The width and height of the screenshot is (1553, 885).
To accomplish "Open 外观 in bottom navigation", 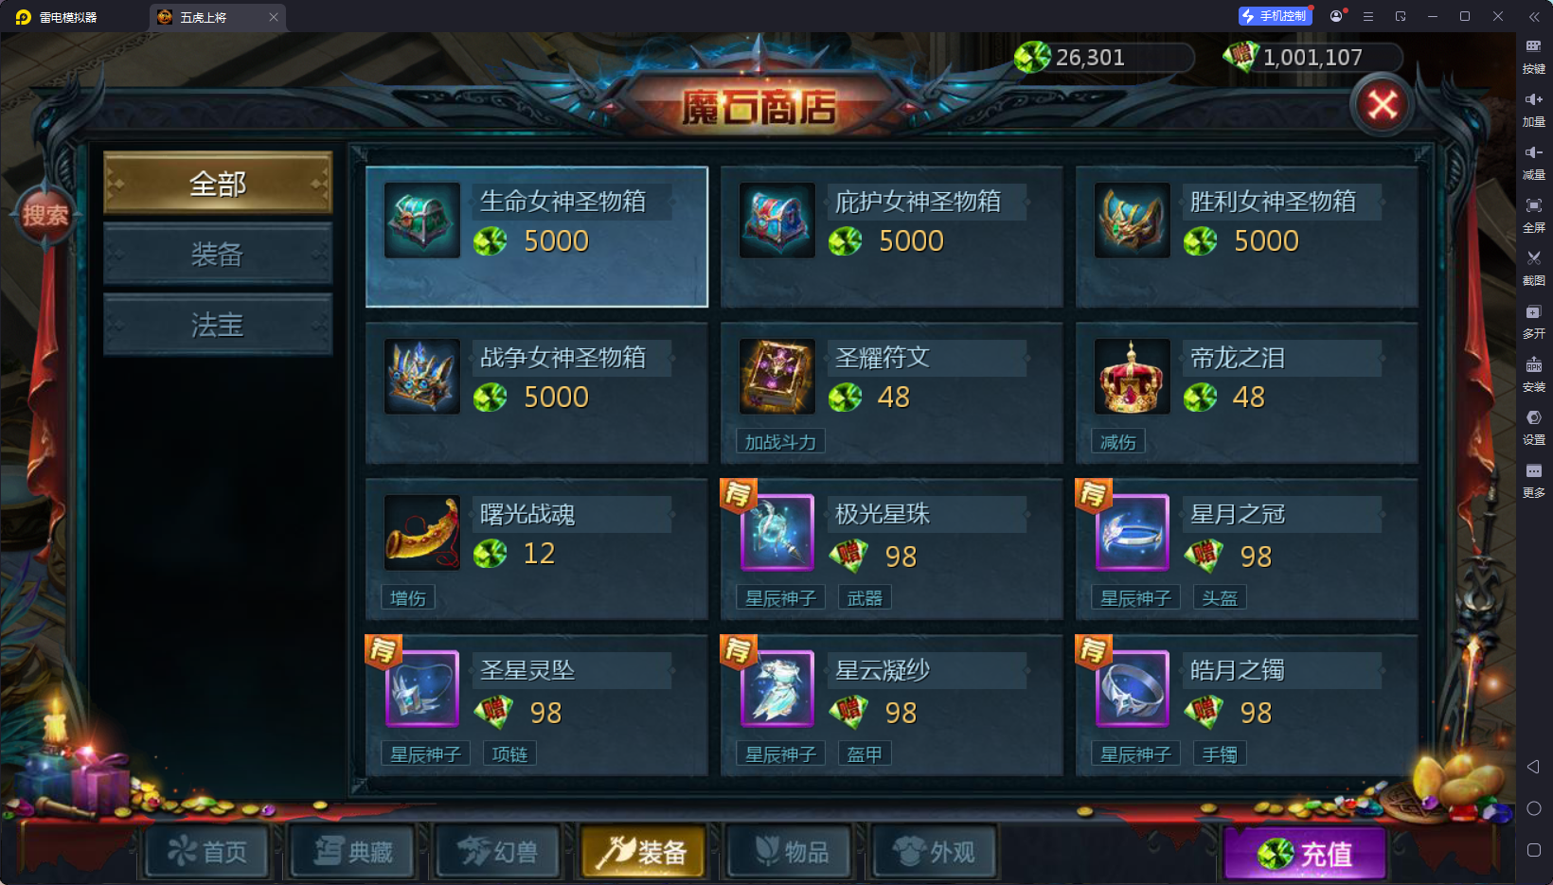I will tap(935, 852).
